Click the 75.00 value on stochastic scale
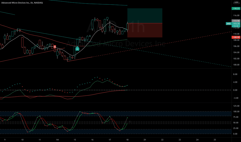This screenshot has width=241, height=142. [236, 117]
